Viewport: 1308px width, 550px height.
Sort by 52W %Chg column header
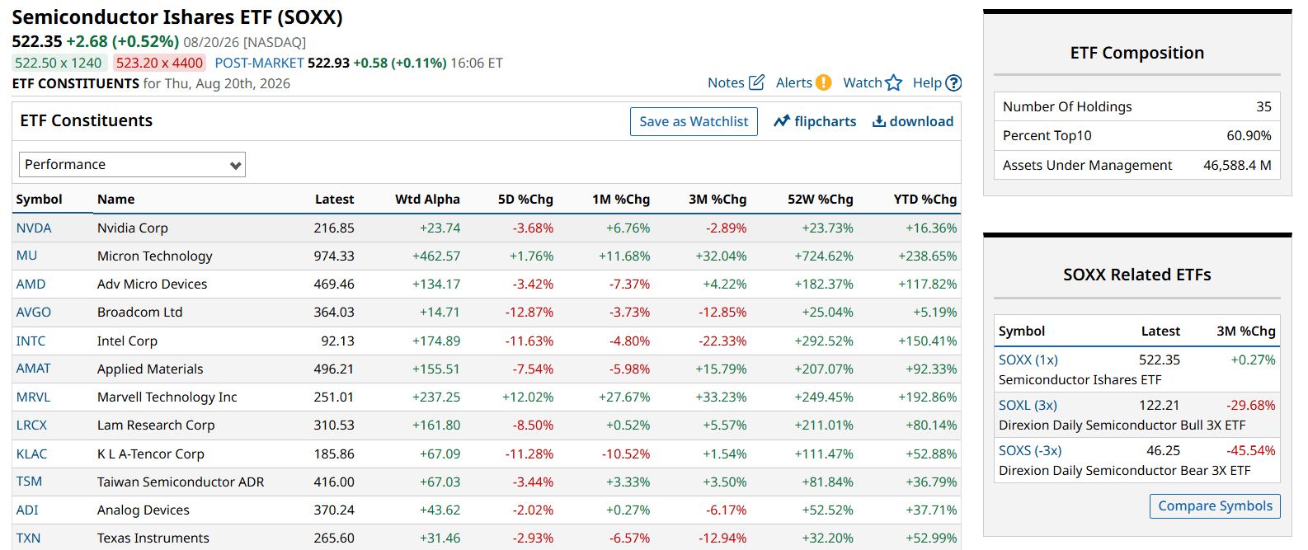tap(820, 199)
